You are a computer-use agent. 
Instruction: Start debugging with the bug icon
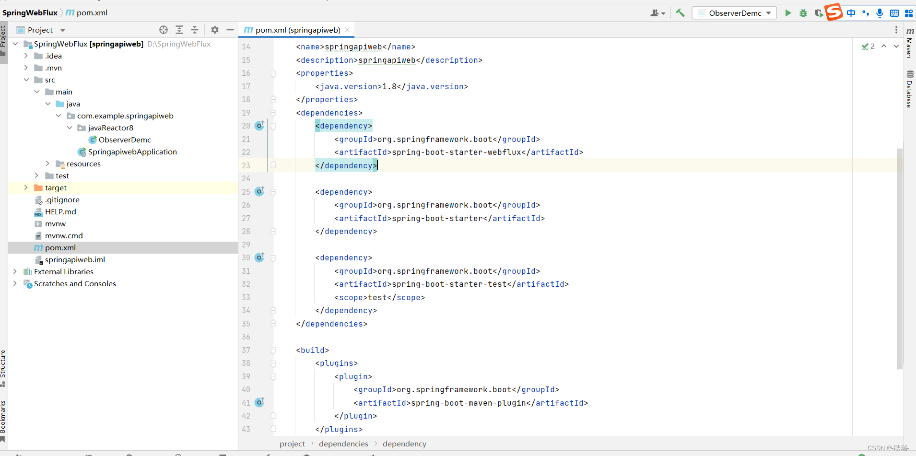803,13
